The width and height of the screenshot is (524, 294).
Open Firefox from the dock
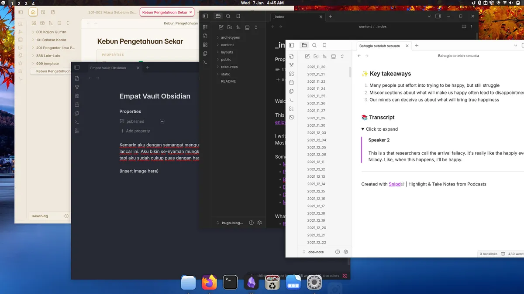209,283
